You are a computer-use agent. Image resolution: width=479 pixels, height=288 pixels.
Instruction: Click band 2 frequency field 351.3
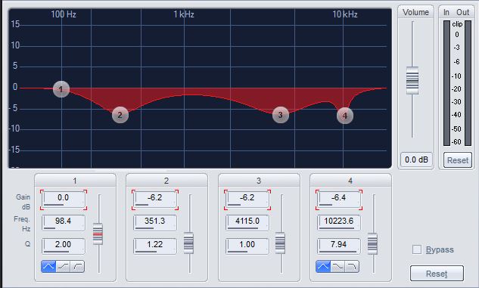[155, 223]
